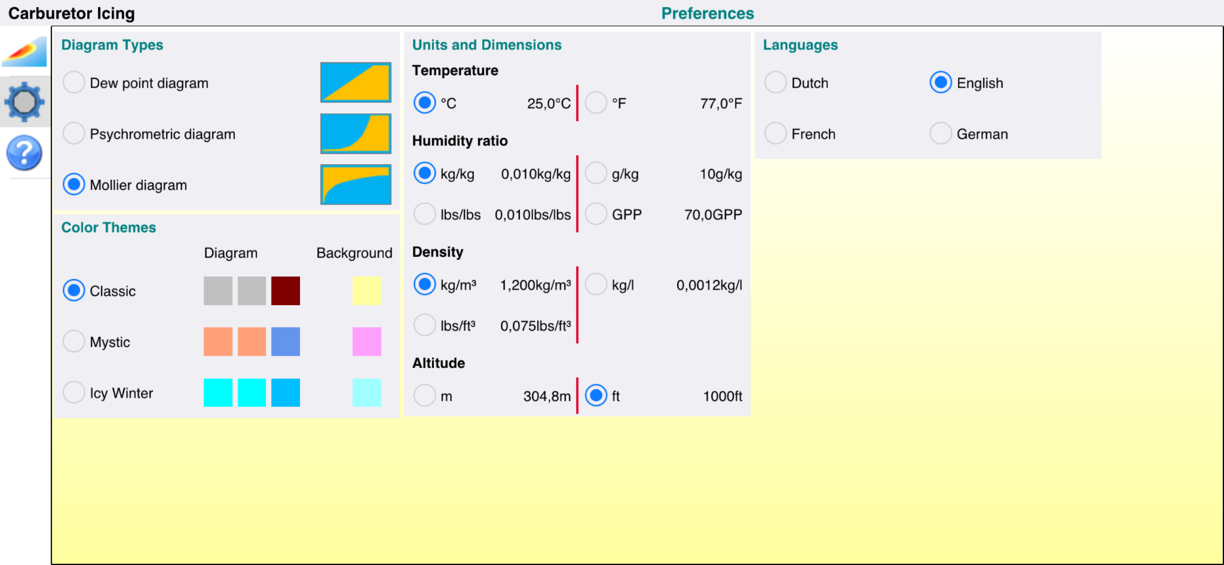Open the carburetor icing diagram view icon
This screenshot has height=565, width=1224.
coord(24,51)
